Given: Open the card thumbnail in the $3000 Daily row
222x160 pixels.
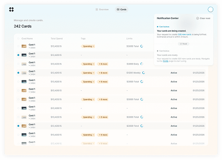Looking at the screenshot, I should 24,64.
